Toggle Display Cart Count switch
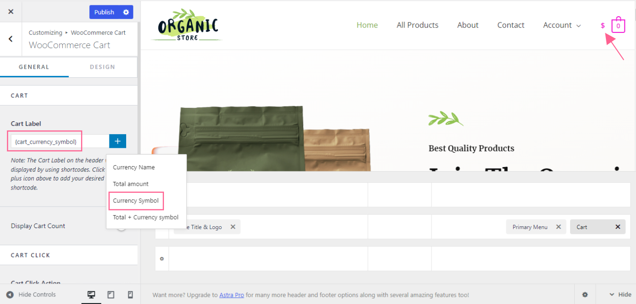The width and height of the screenshot is (636, 304). coord(121,226)
